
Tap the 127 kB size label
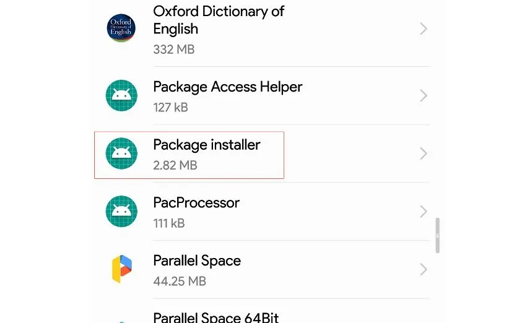[171, 107]
